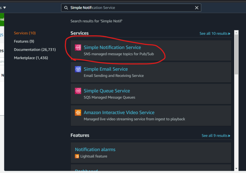Click See all 9 results link
Screen dimensions: 246x173
coord(216,136)
